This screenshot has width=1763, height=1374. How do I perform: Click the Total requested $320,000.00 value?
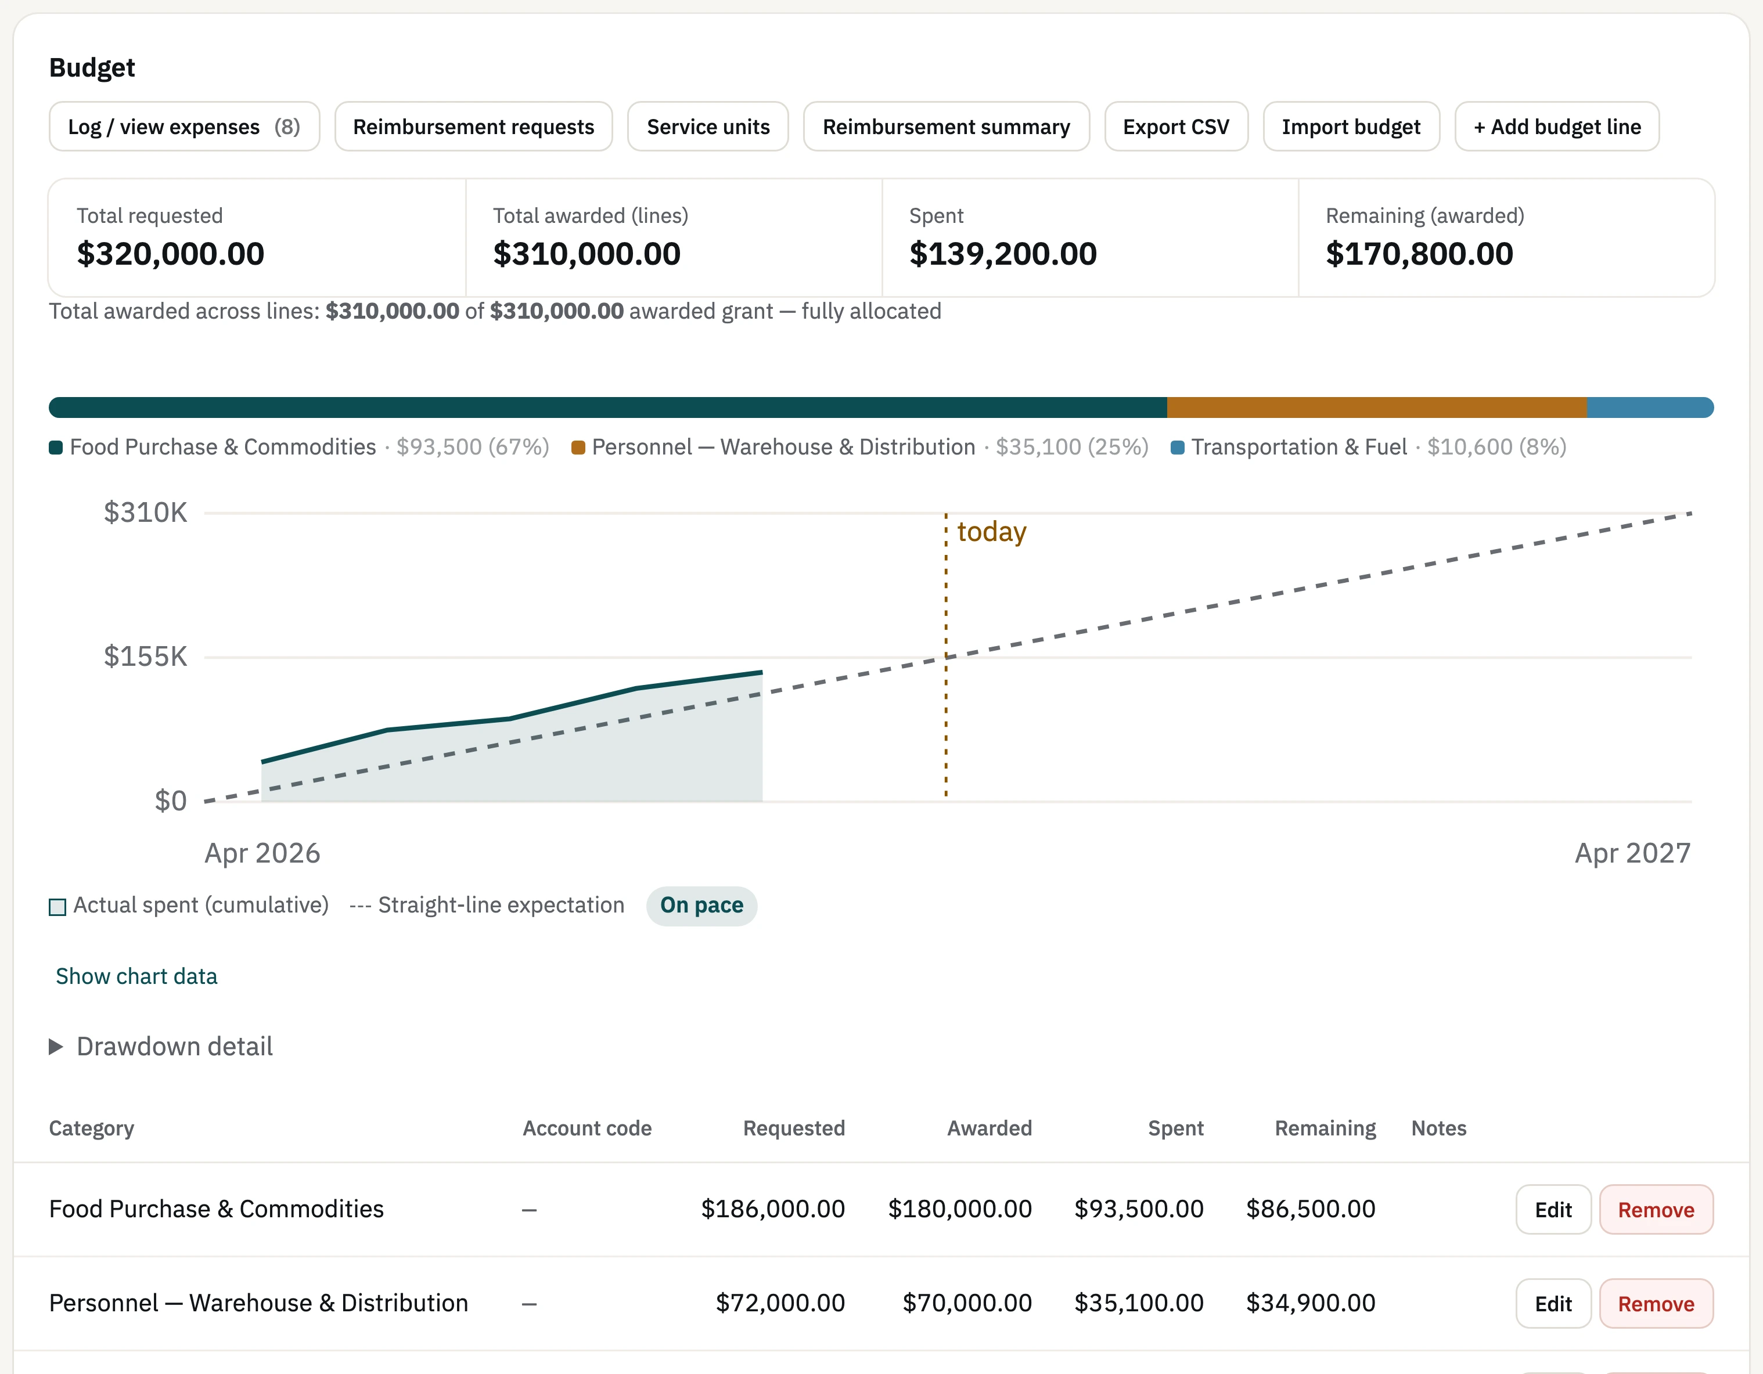tap(170, 254)
